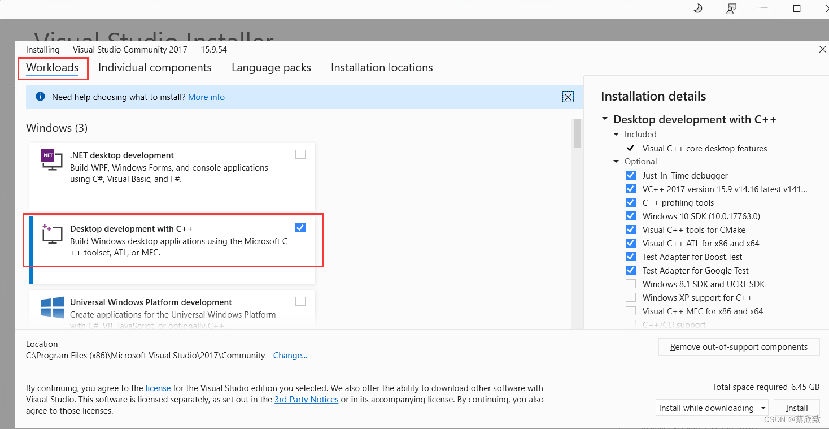Click Change... location link
Image resolution: width=829 pixels, height=429 pixels.
290,356
